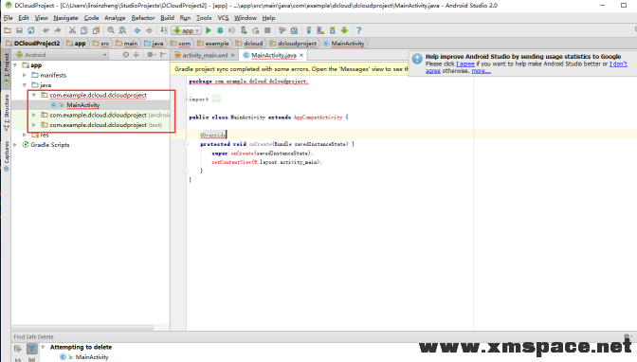Click the Hide project panel icon
Image resolution: width=637 pixels, height=362 pixels.
click(x=163, y=54)
